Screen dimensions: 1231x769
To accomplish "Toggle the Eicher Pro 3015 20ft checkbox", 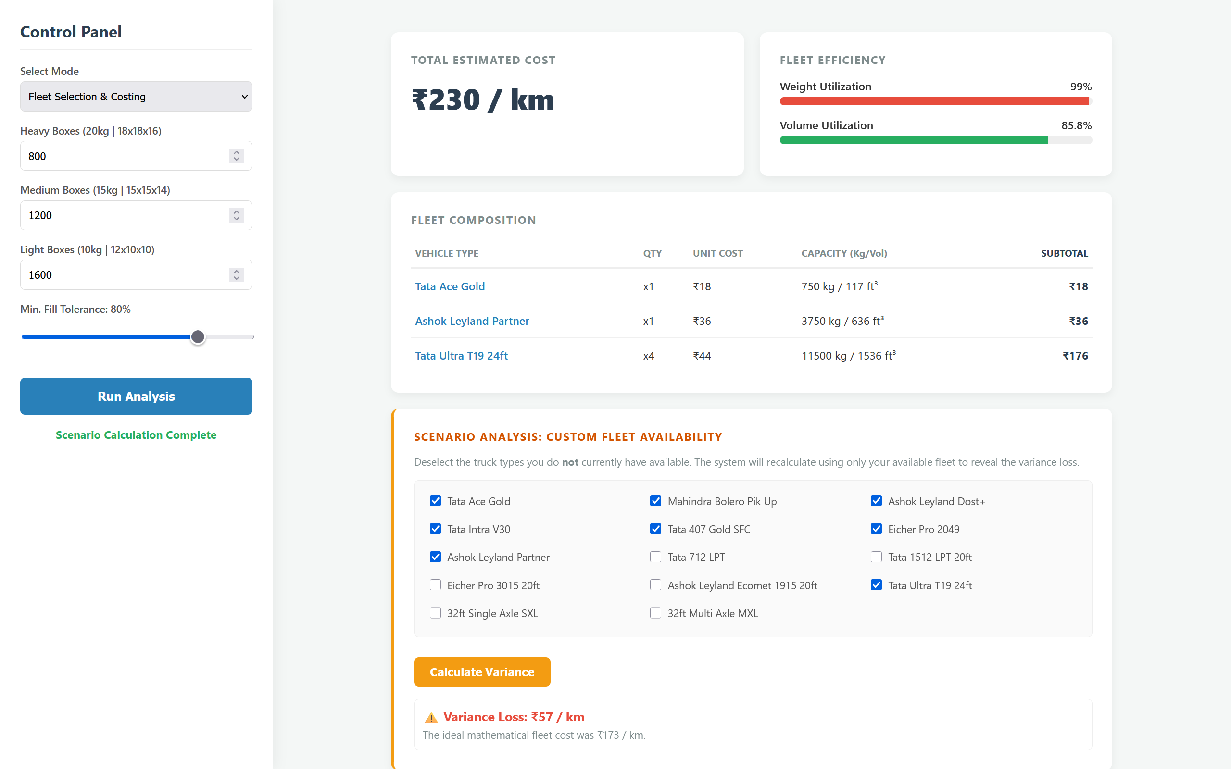I will [x=436, y=585].
